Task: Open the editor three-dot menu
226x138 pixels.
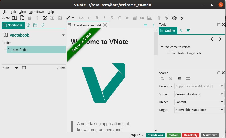Action: point(154,25)
